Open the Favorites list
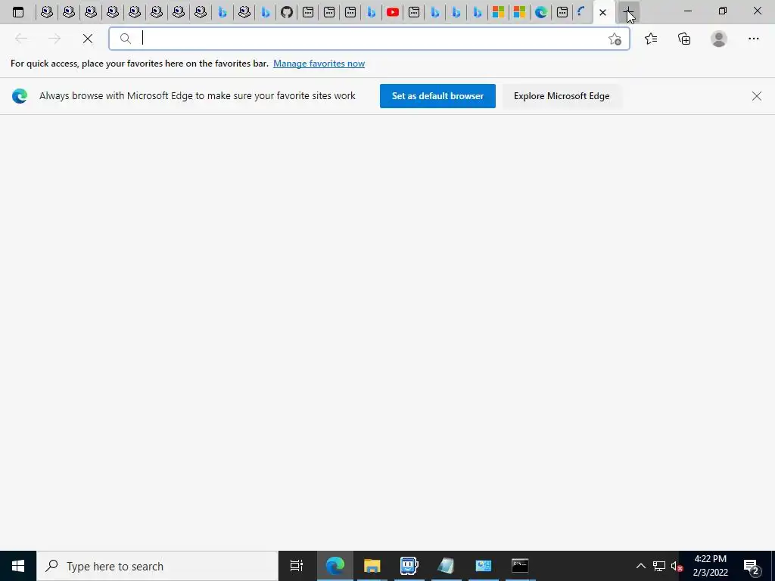Viewport: 775px width, 581px height. (651, 39)
